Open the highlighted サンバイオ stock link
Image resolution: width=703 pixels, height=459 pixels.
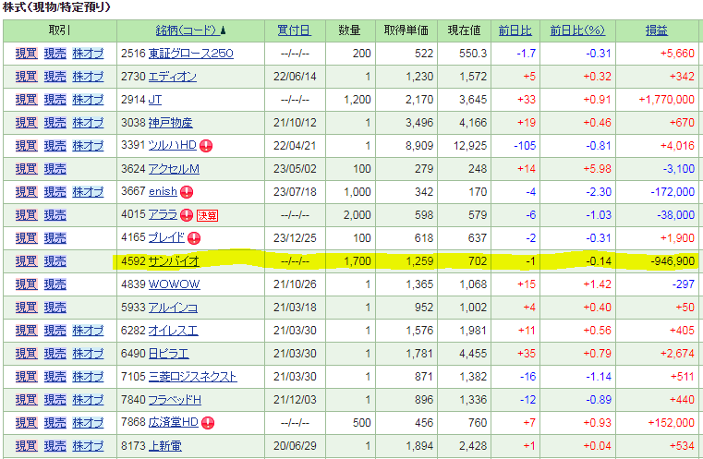tap(174, 261)
